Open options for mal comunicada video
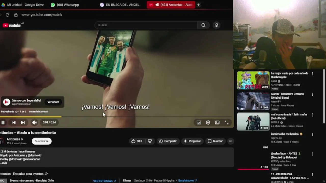 [313, 115]
